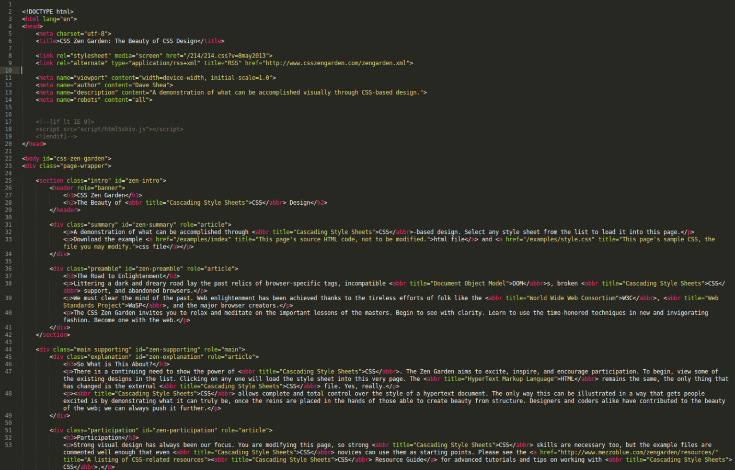Click the closing </head> tag

[x=34, y=144]
